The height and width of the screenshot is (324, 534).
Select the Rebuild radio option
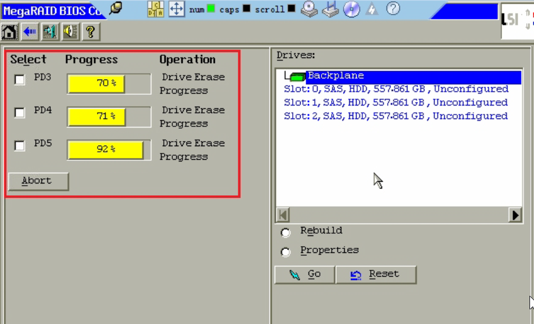(285, 233)
